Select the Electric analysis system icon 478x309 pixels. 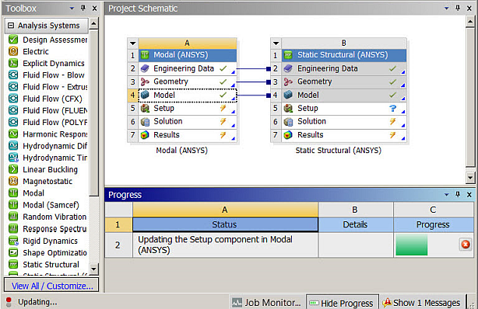(13, 51)
